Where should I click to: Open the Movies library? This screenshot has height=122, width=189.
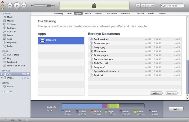coord(15,21)
